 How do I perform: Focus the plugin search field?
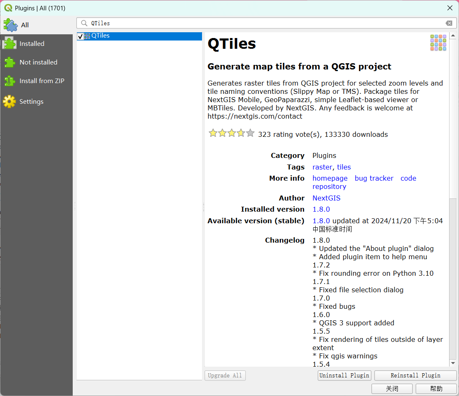[266, 23]
